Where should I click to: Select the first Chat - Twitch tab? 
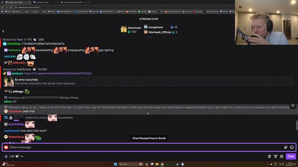pyautogui.click(x=18, y=2)
